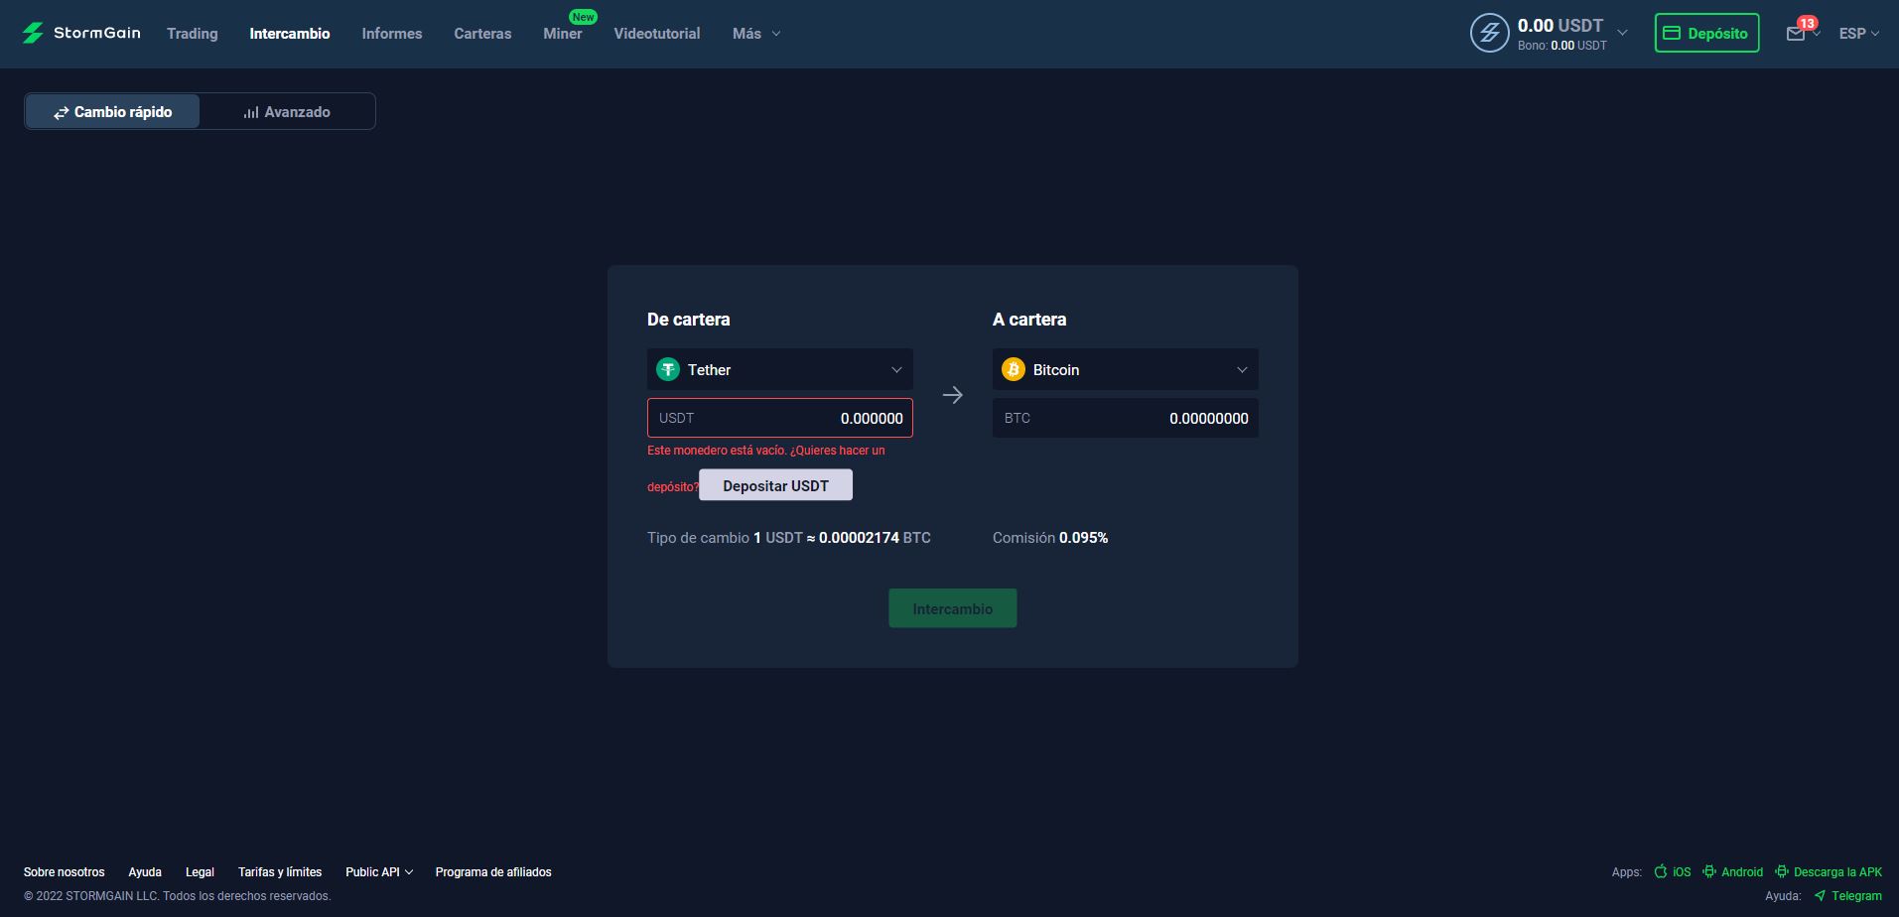Click the Telegram paper plane icon
This screenshot has height=917, width=1899.
(x=1820, y=895)
